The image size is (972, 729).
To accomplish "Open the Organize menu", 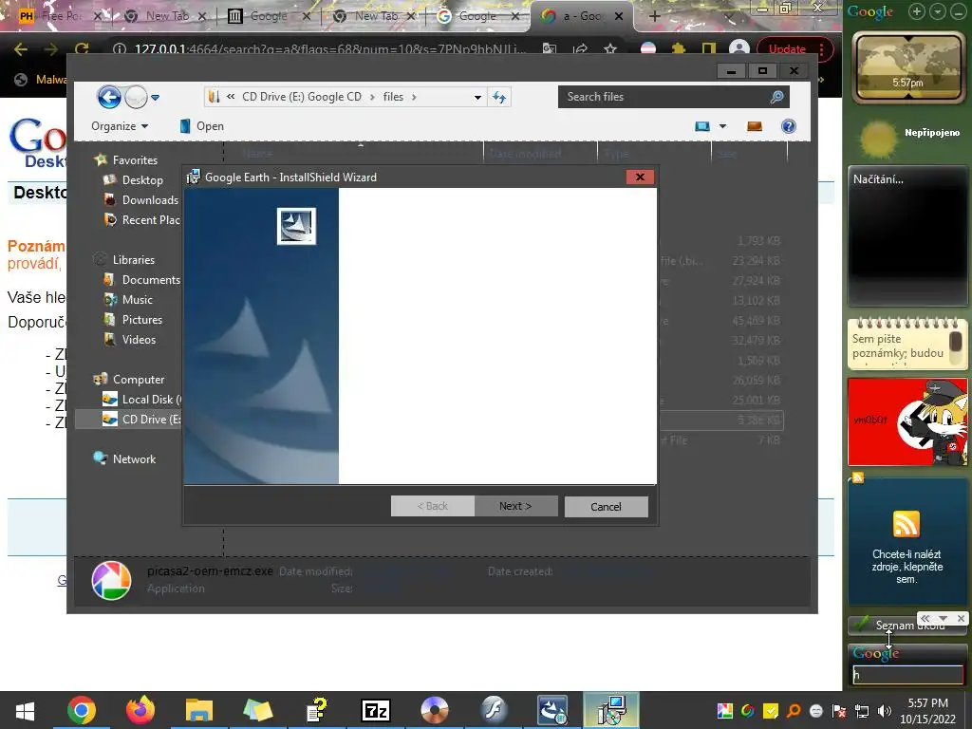I will [120, 126].
